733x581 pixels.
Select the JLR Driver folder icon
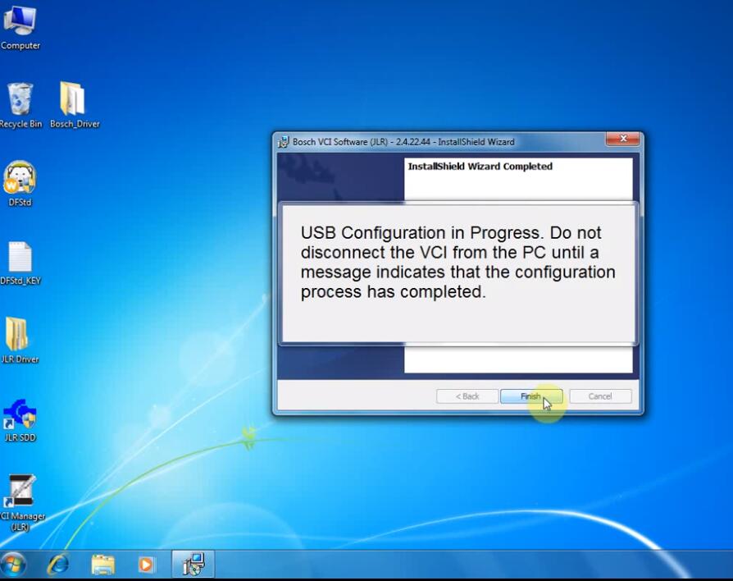(20, 340)
